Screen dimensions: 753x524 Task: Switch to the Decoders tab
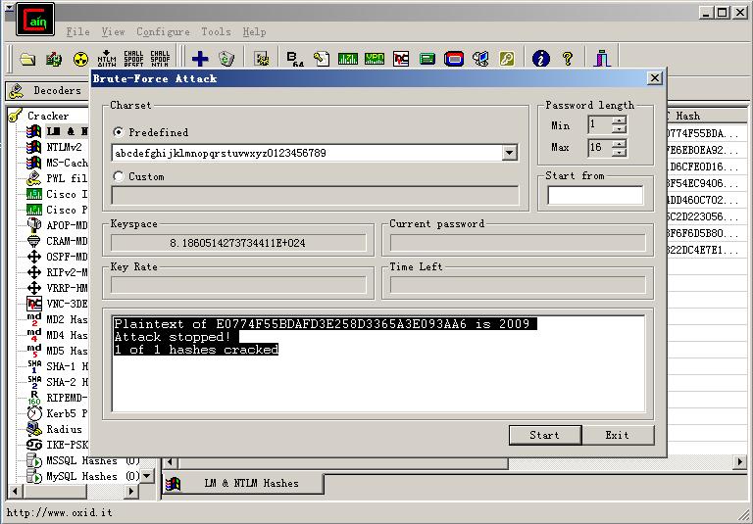(x=48, y=90)
